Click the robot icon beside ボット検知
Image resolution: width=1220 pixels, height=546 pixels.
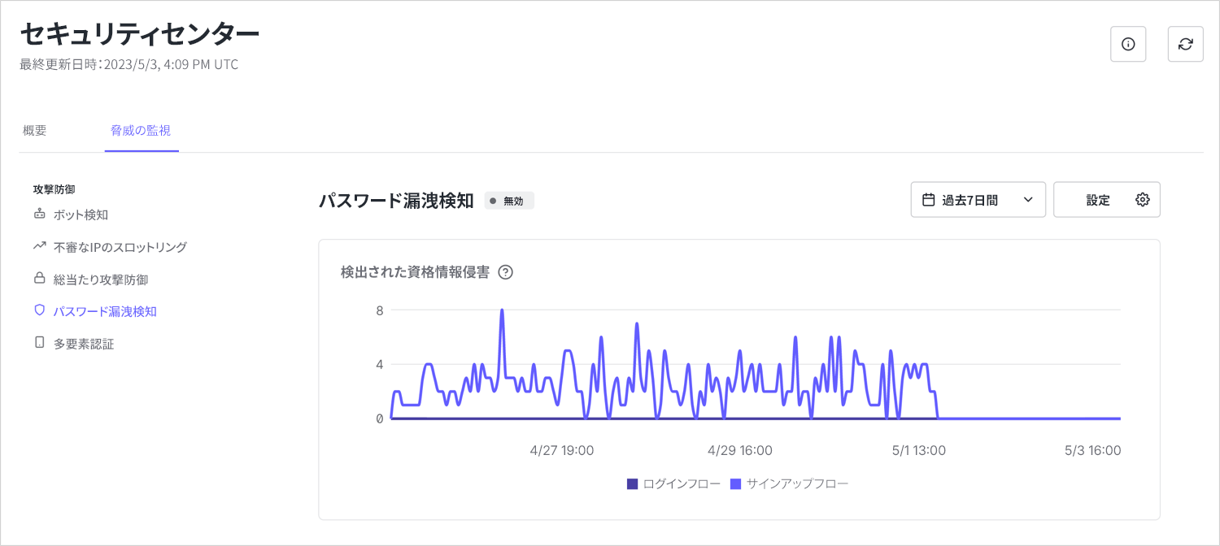tap(39, 214)
